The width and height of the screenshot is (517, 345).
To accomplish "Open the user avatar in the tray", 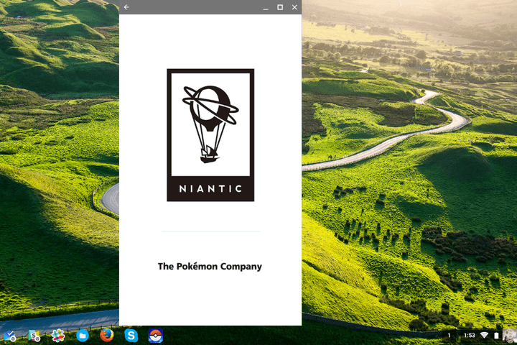I will [x=509, y=336].
